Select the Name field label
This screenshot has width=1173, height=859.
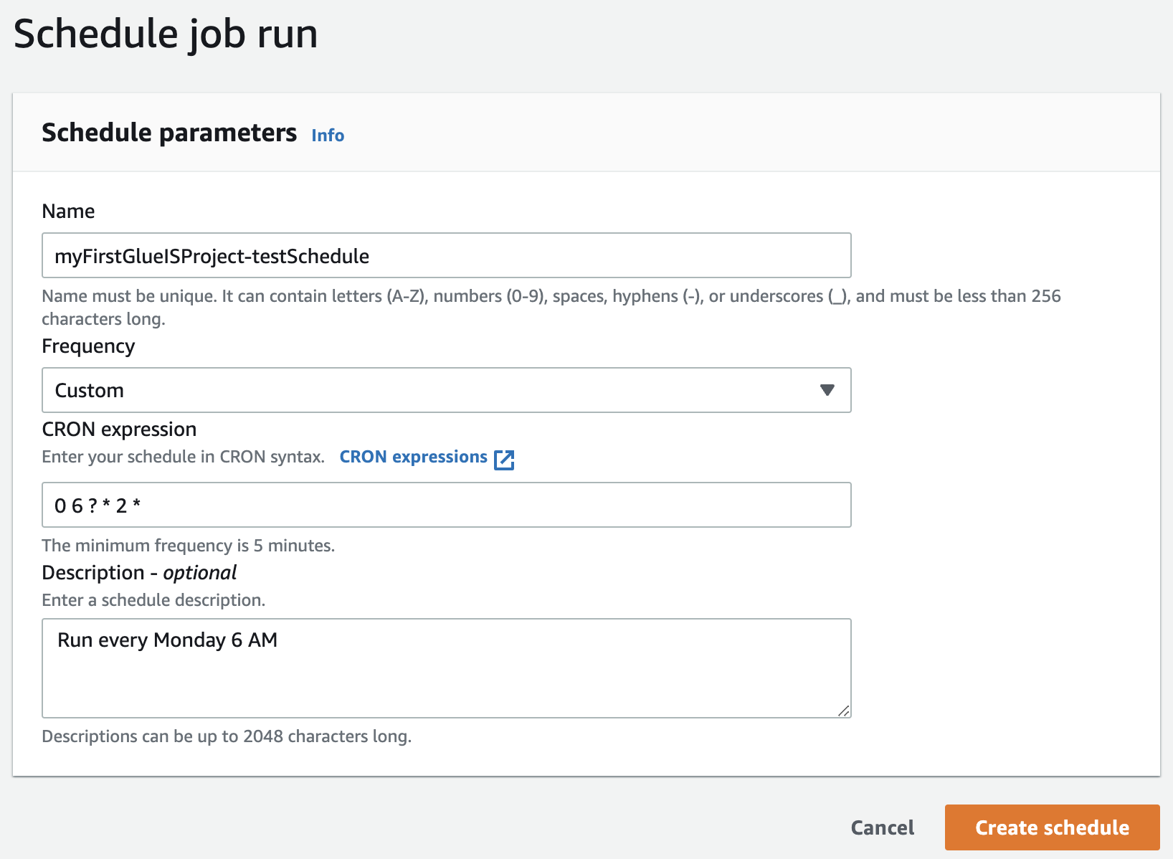pyautogui.click(x=68, y=212)
